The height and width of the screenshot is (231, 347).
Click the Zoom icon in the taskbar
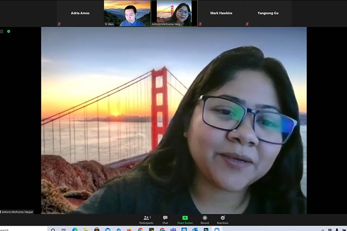(217, 230)
